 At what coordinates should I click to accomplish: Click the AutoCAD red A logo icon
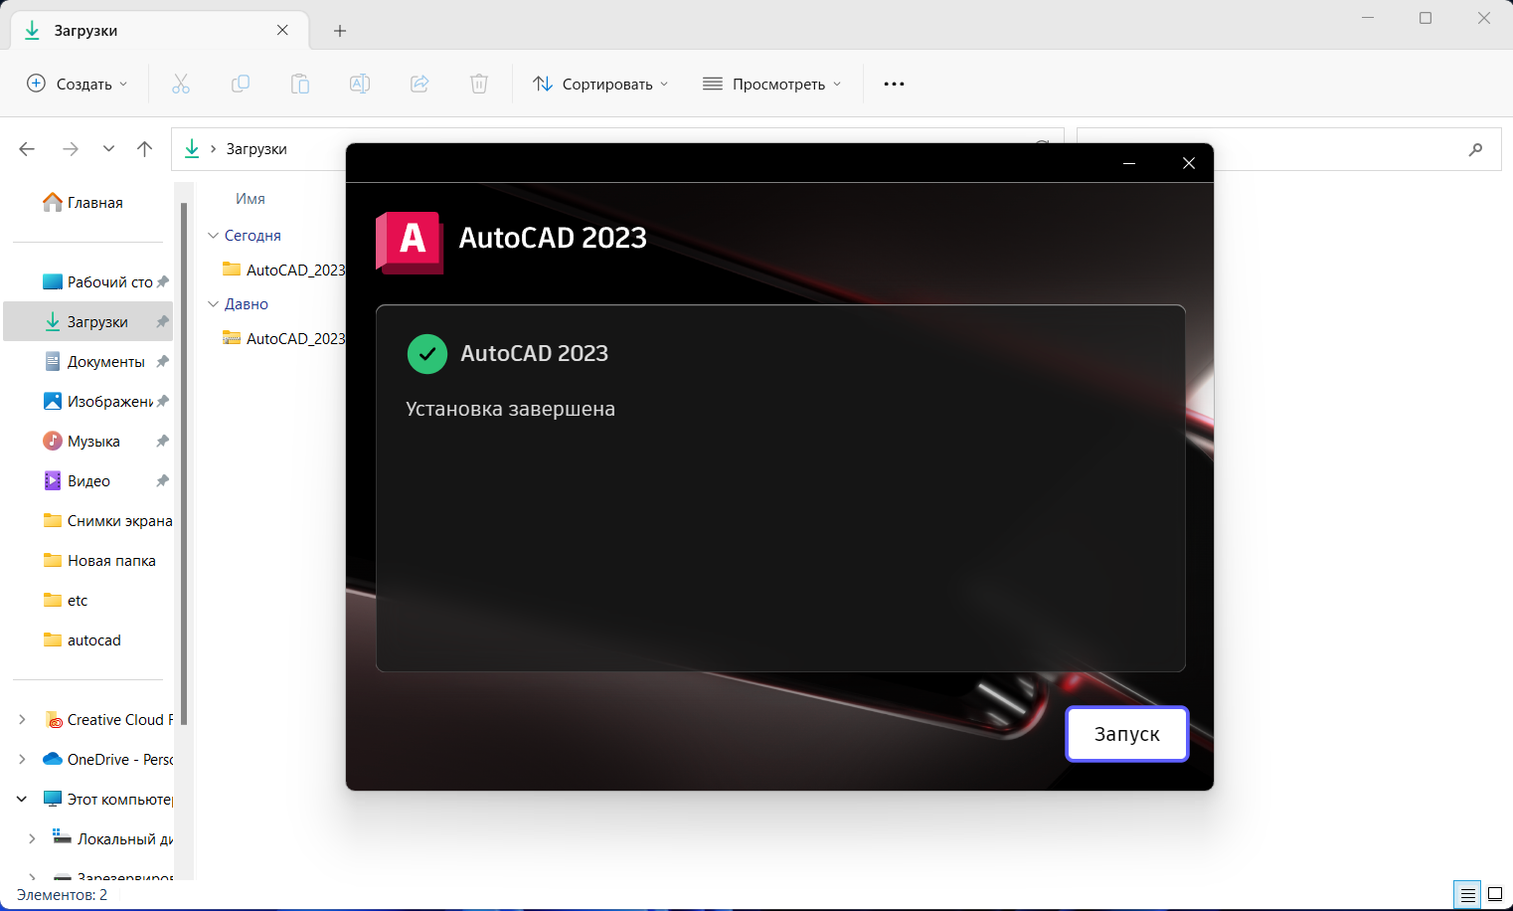point(410,242)
